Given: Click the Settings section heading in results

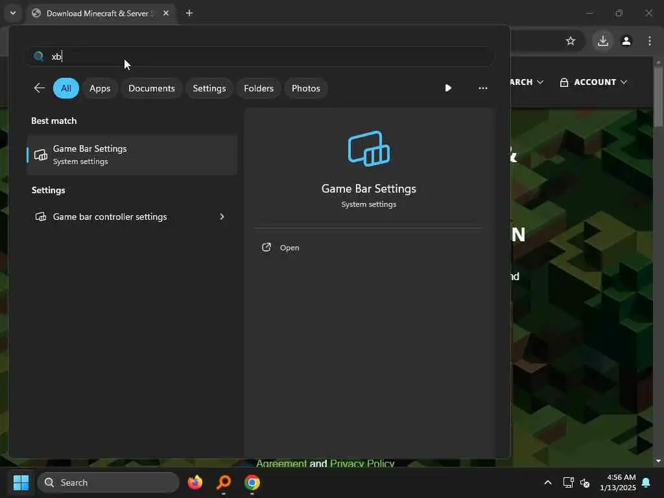Looking at the screenshot, I should coord(48,190).
